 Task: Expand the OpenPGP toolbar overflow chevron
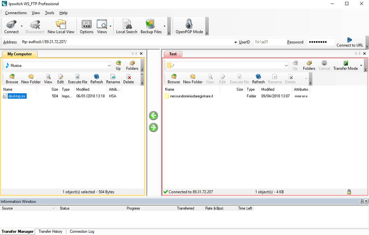[207, 33]
